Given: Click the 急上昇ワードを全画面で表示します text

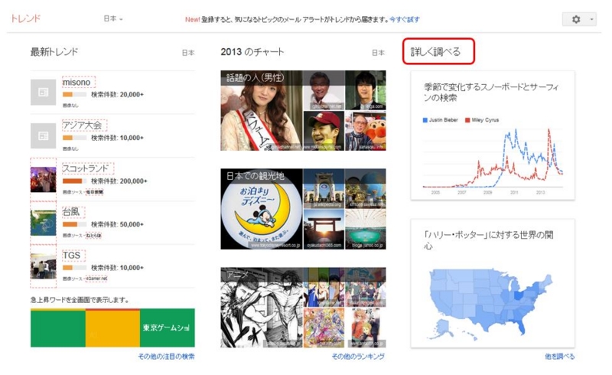Looking at the screenshot, I should point(80,300).
